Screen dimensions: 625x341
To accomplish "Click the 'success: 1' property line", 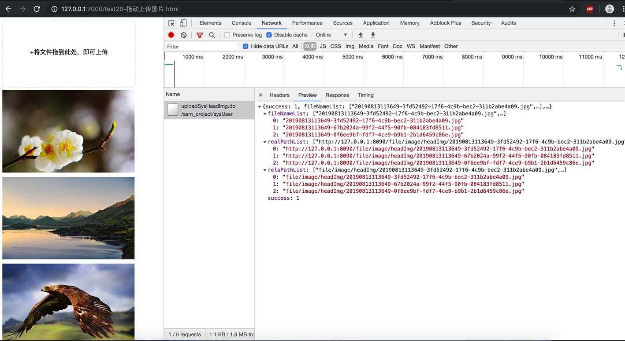I will point(283,198).
